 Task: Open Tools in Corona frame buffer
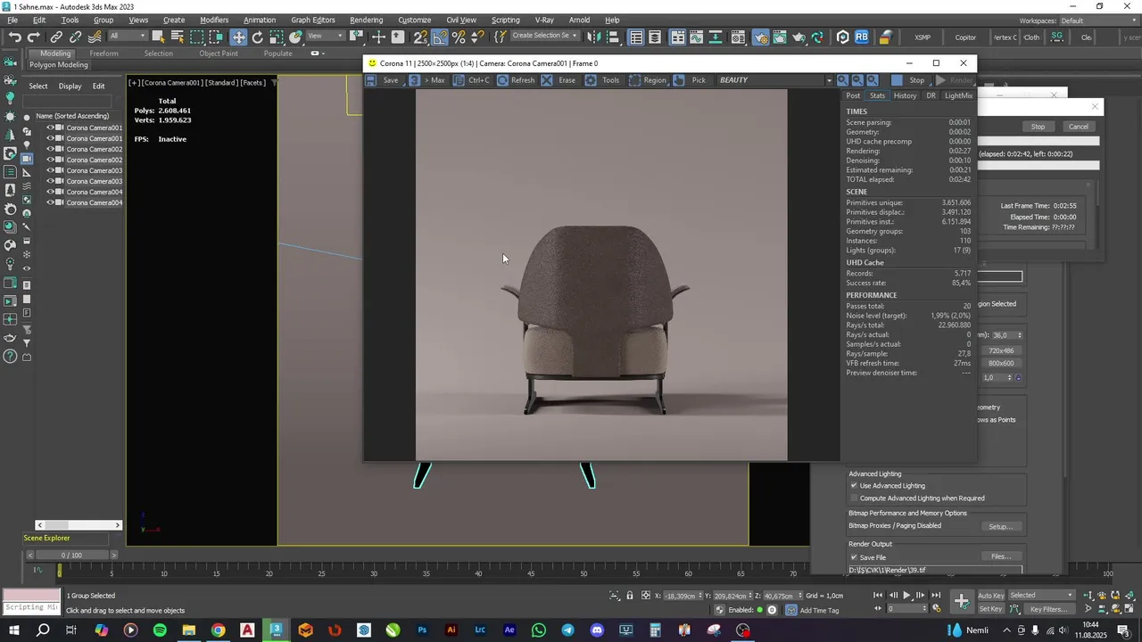point(602,80)
